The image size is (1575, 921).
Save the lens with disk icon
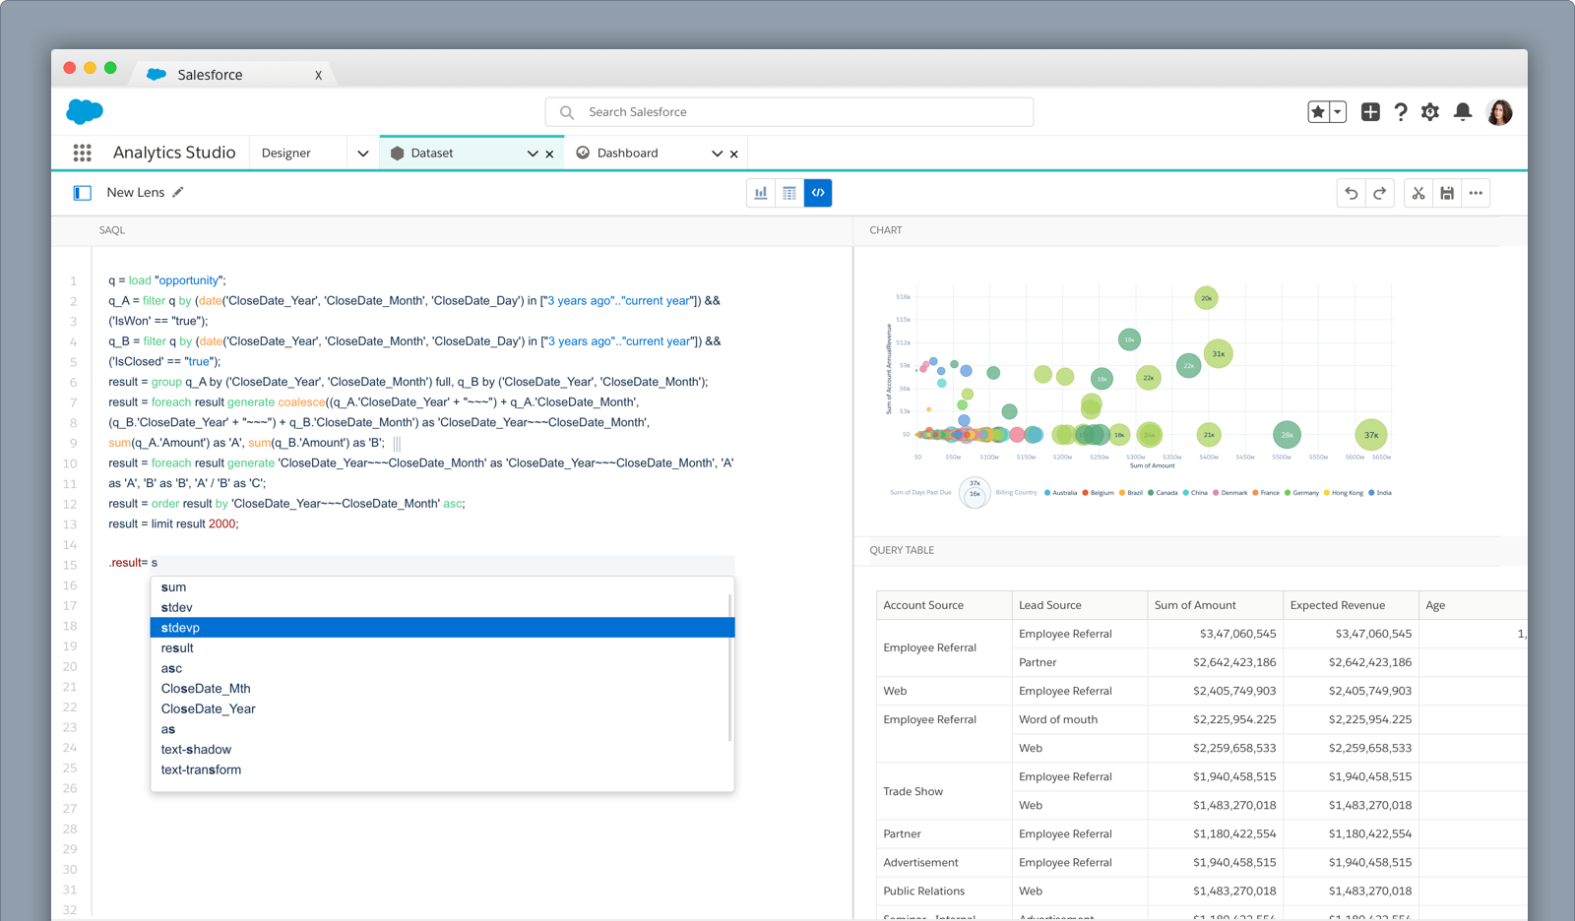(1447, 193)
